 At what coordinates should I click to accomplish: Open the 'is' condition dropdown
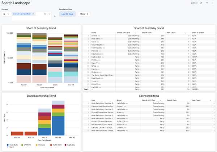click(x=6, y=14)
